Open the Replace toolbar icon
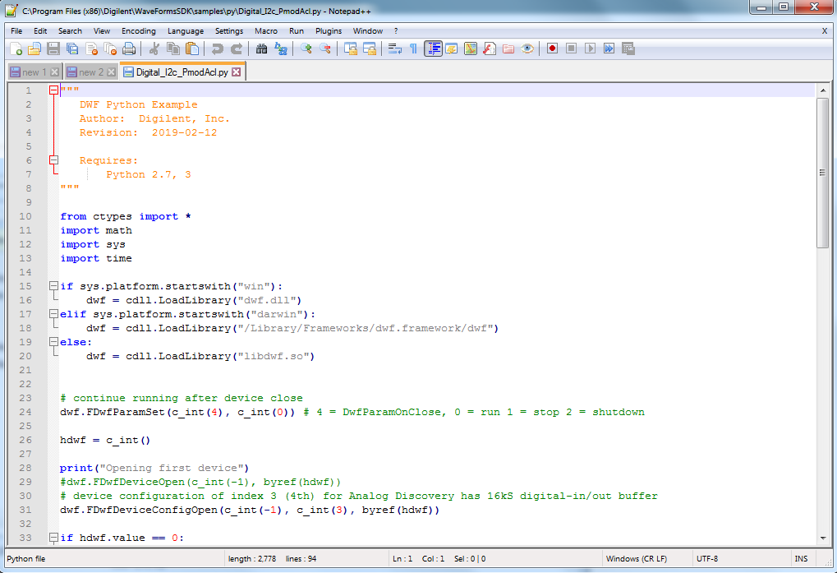This screenshot has height=573, width=837. 280,49
